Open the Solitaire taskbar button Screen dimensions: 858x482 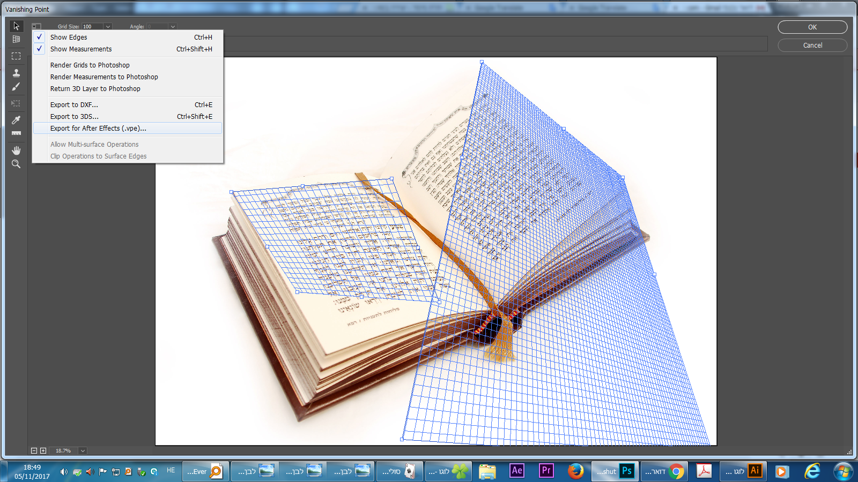click(x=400, y=471)
